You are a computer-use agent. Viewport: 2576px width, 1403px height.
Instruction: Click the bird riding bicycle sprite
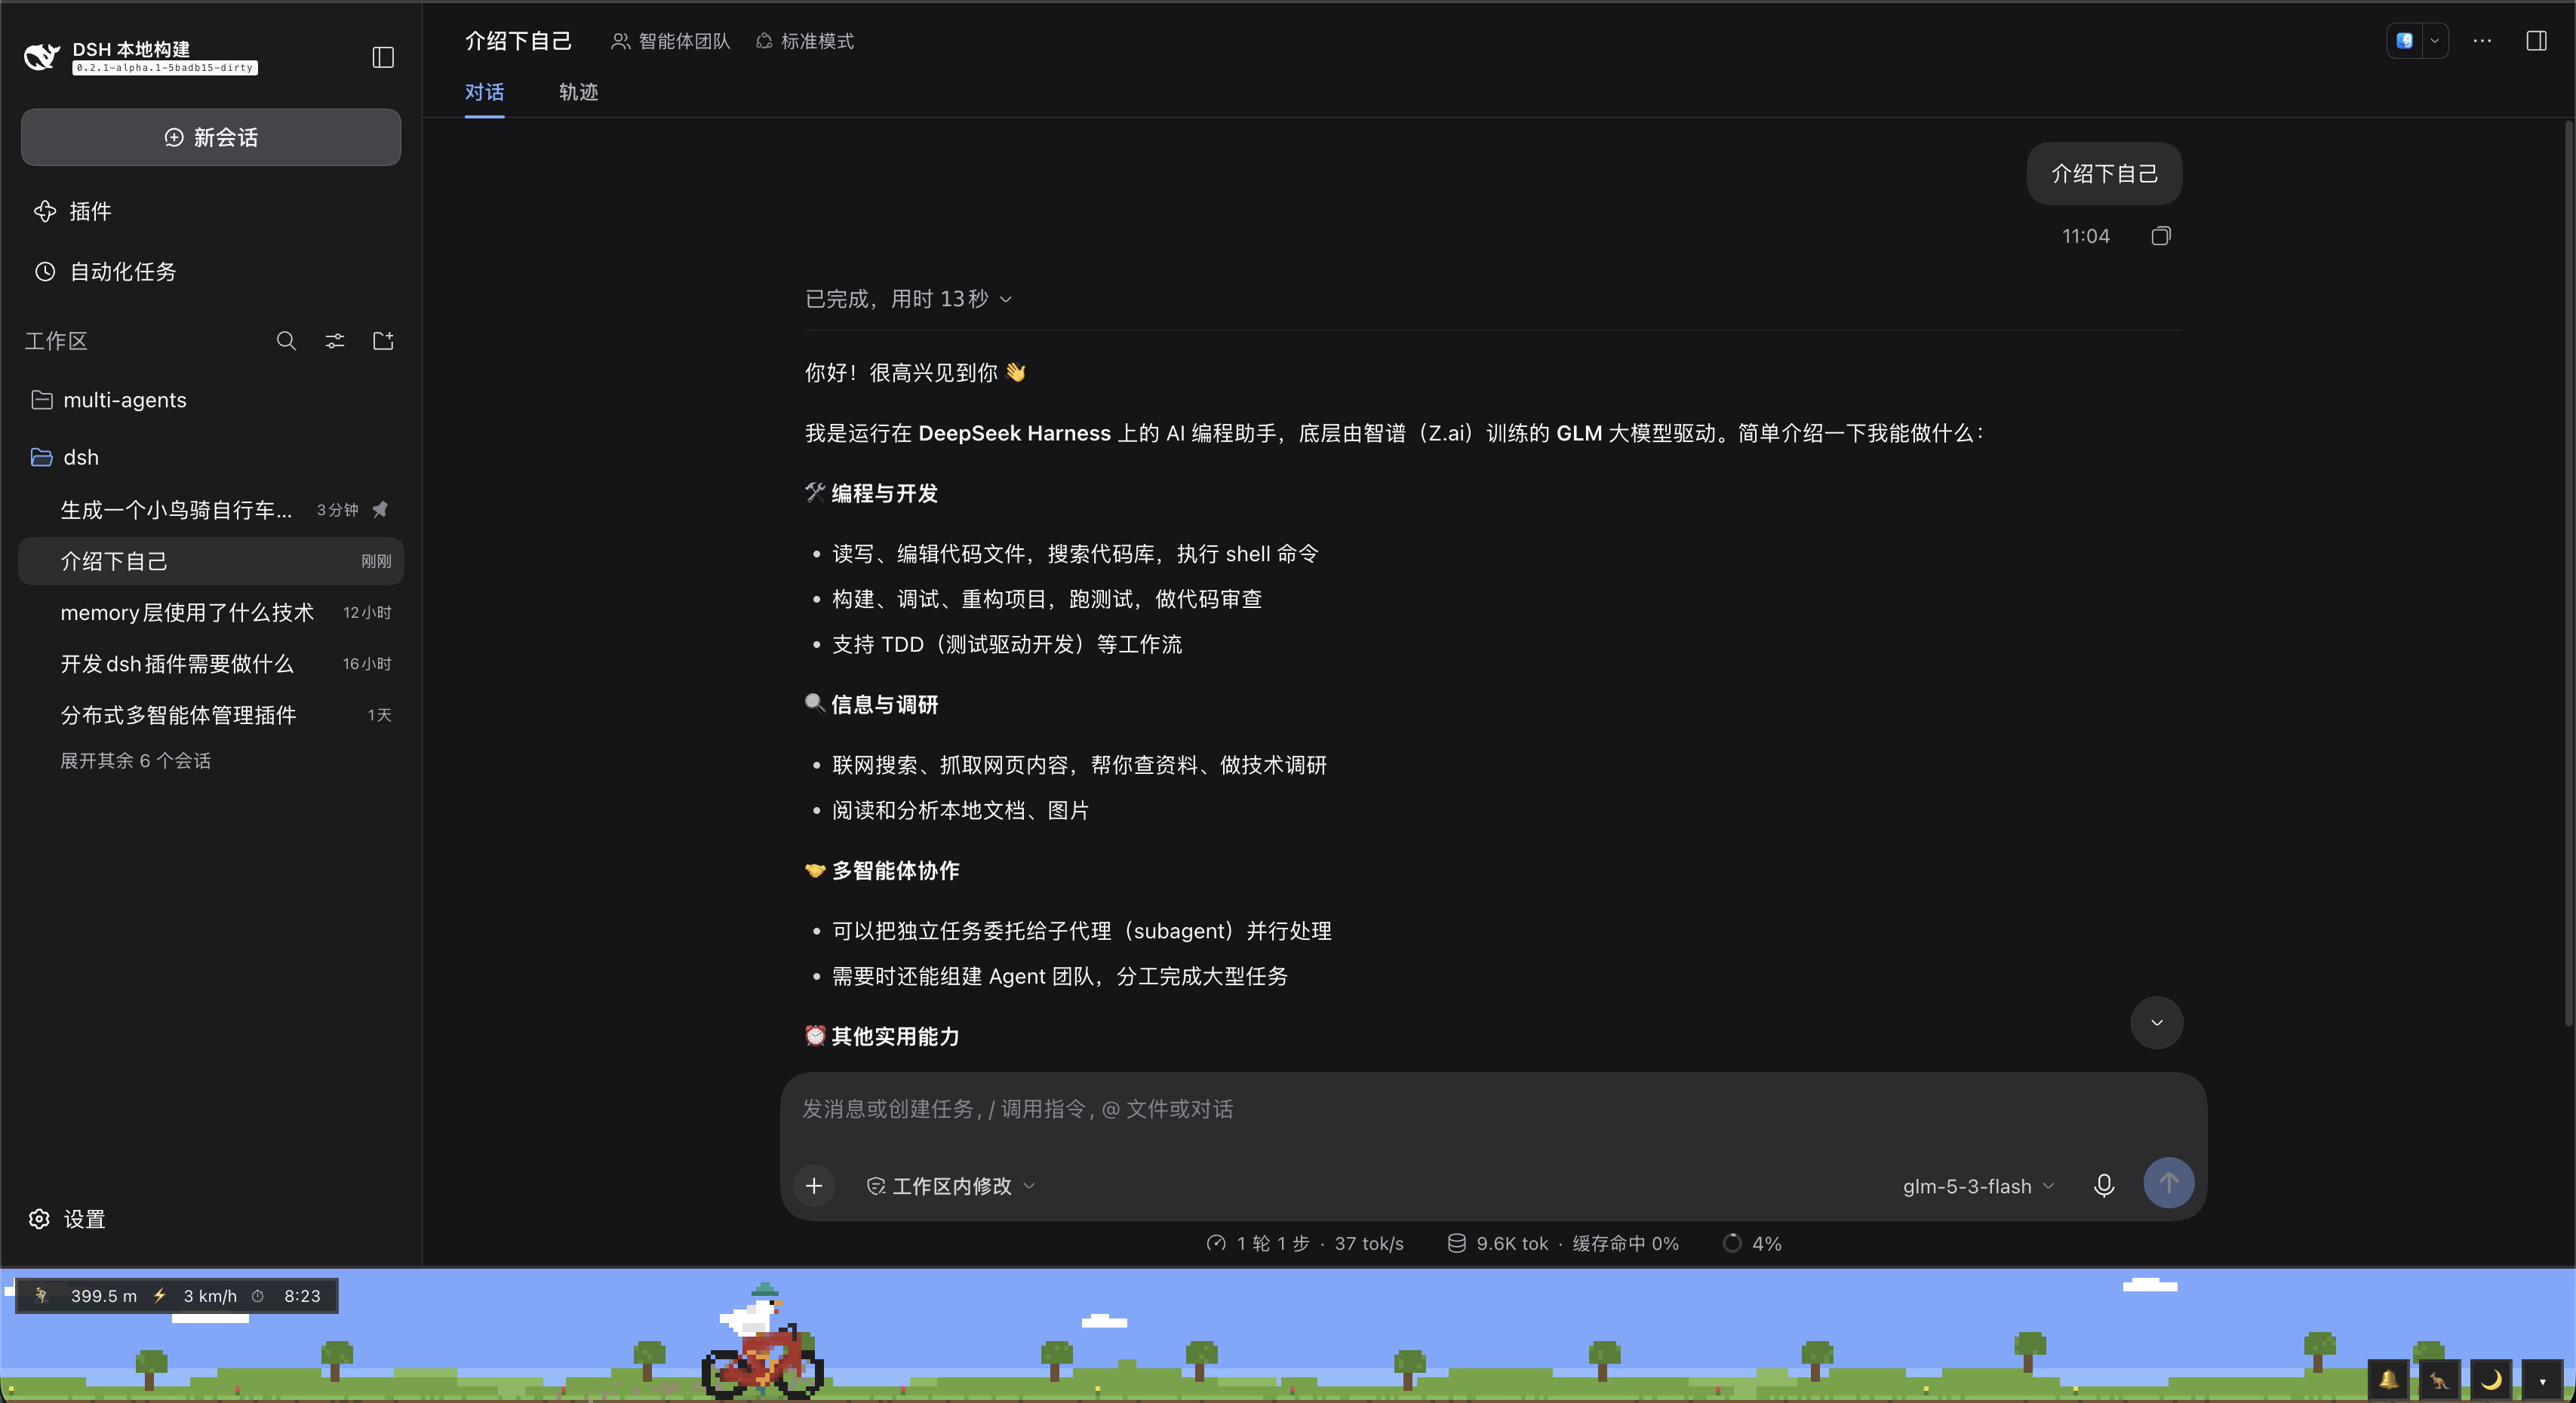pyautogui.click(x=763, y=1341)
